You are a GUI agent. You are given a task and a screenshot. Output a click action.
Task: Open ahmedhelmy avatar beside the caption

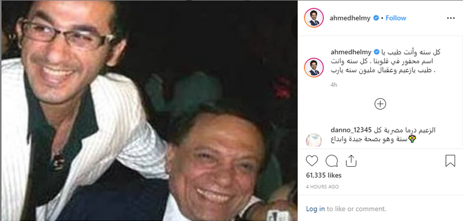[x=313, y=67]
